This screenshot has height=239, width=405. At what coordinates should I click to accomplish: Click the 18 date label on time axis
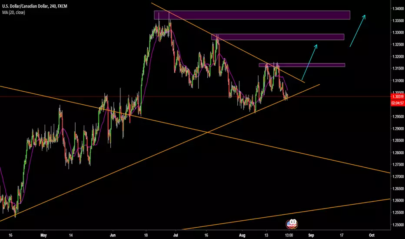146,236
